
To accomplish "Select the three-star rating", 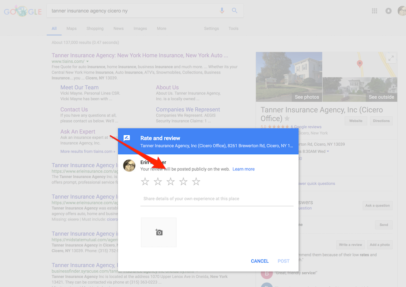I will [171, 181].
